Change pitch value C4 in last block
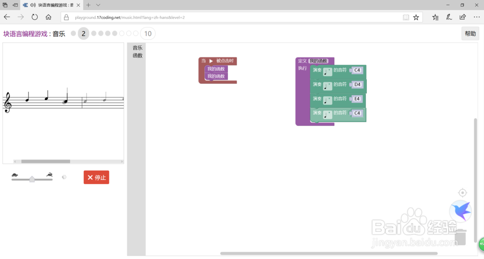Viewport: 484px width, 259px height. (x=357, y=113)
